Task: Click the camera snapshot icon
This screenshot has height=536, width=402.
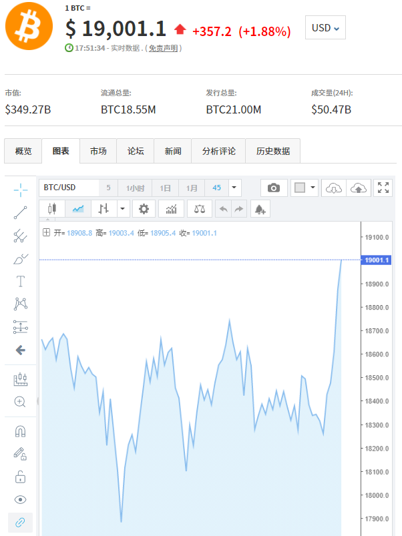Action: (x=274, y=188)
